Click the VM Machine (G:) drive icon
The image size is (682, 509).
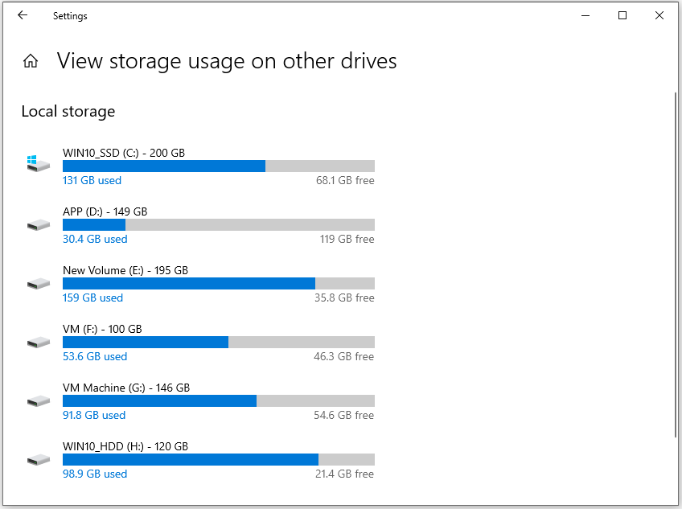point(38,400)
